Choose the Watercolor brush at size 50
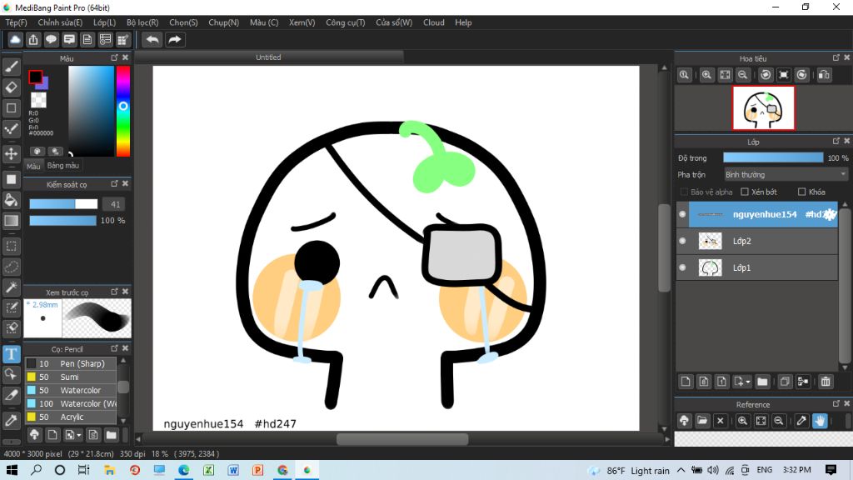Viewport: 853px width, 480px height. click(71, 390)
